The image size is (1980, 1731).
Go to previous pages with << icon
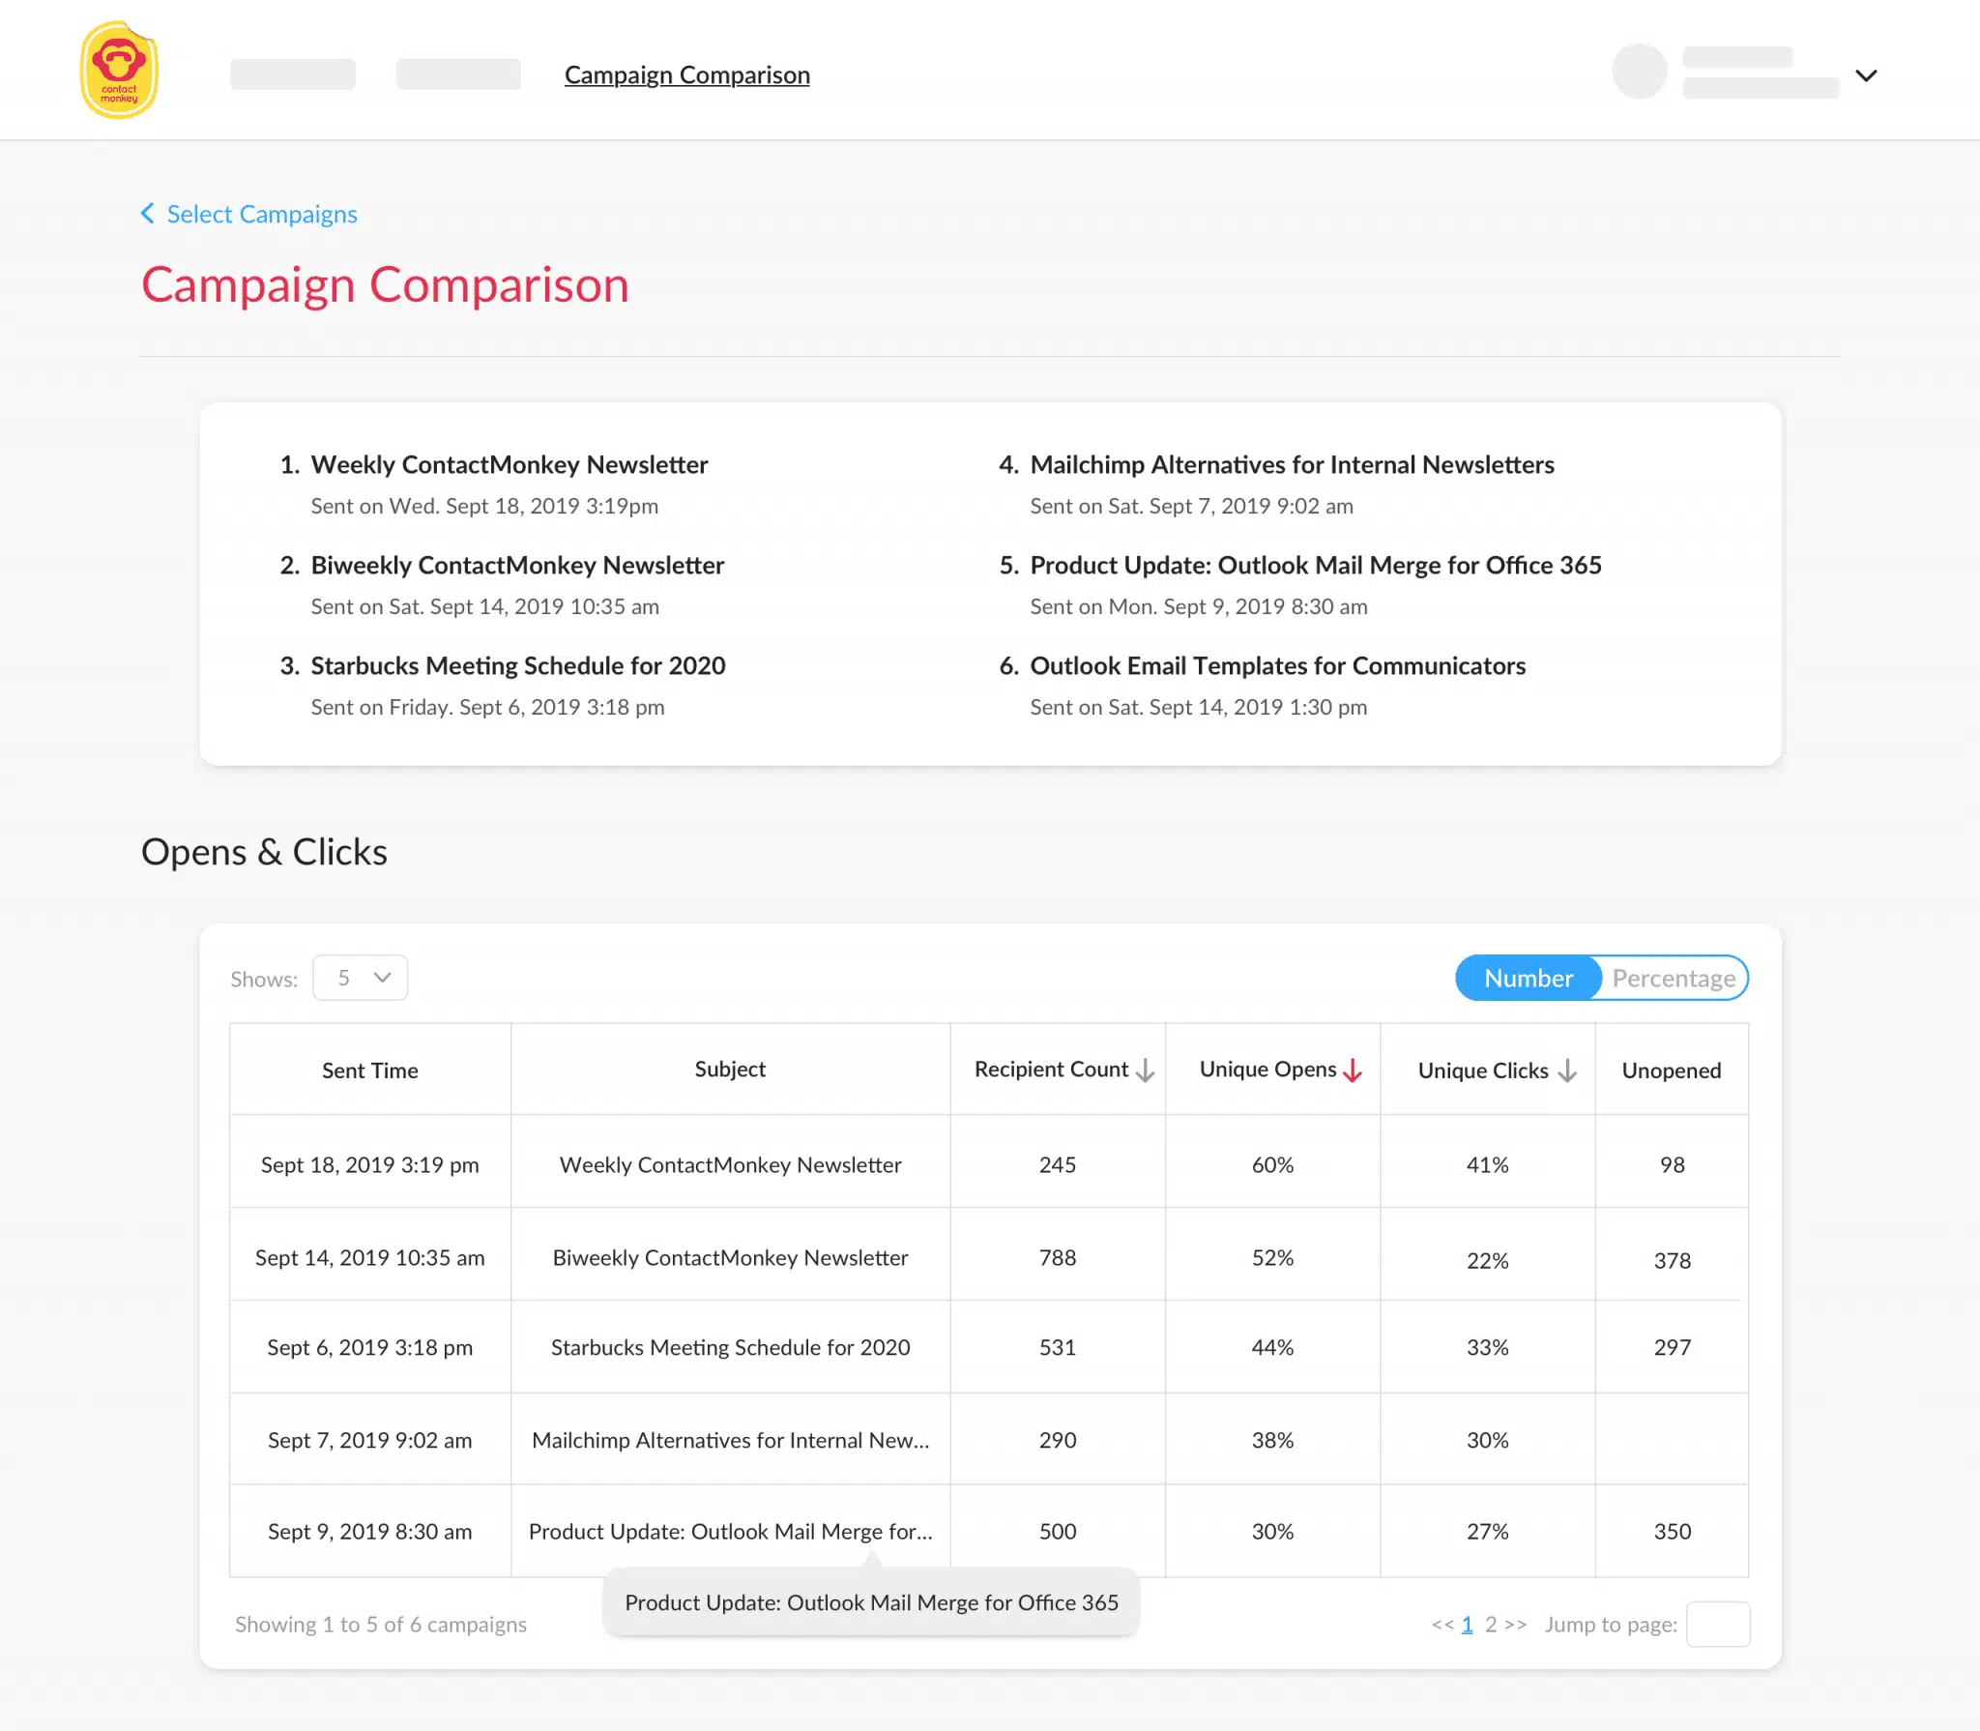(x=1442, y=1625)
